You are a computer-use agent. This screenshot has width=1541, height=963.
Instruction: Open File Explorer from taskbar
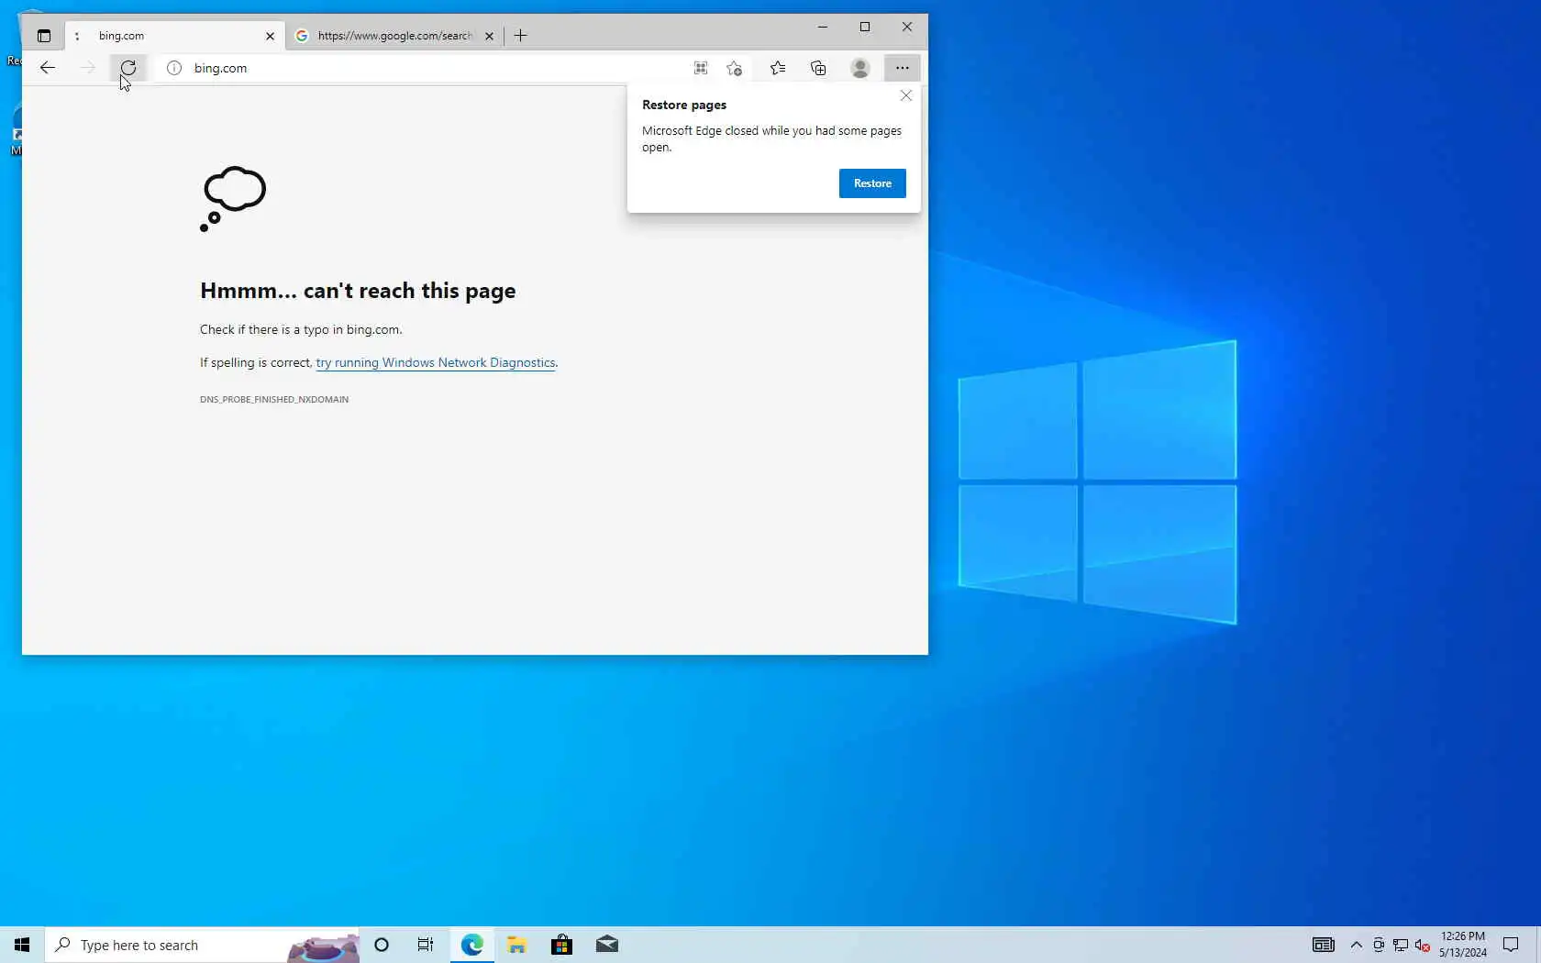click(x=516, y=945)
